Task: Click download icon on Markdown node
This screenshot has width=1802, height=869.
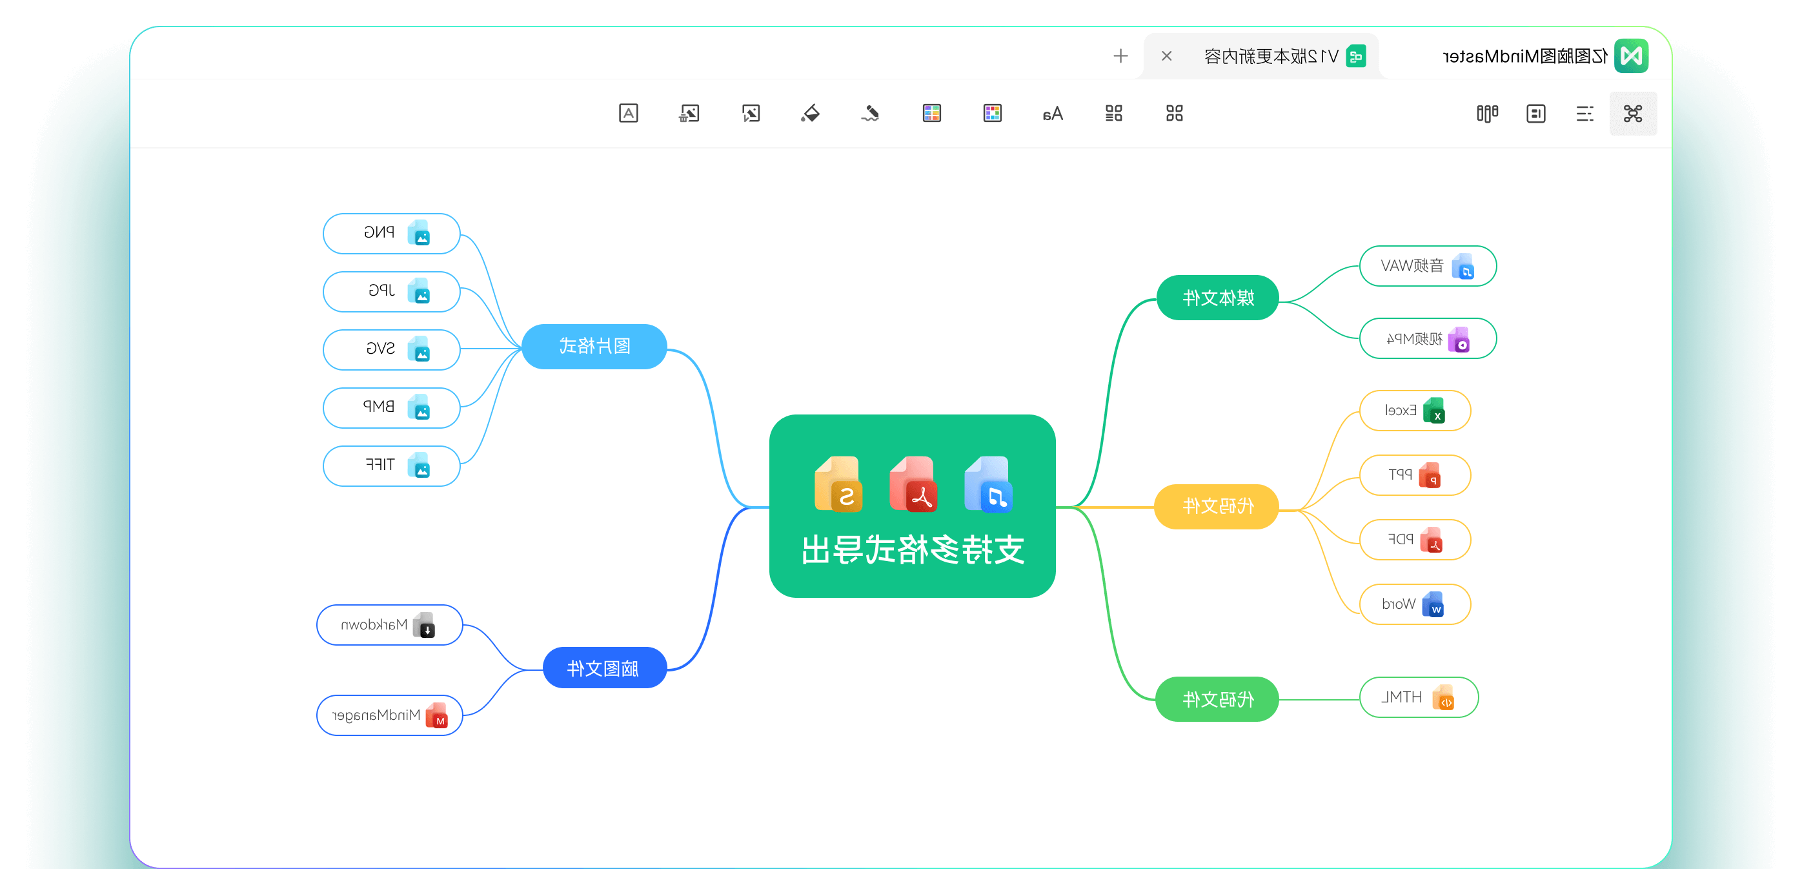Action: [424, 626]
